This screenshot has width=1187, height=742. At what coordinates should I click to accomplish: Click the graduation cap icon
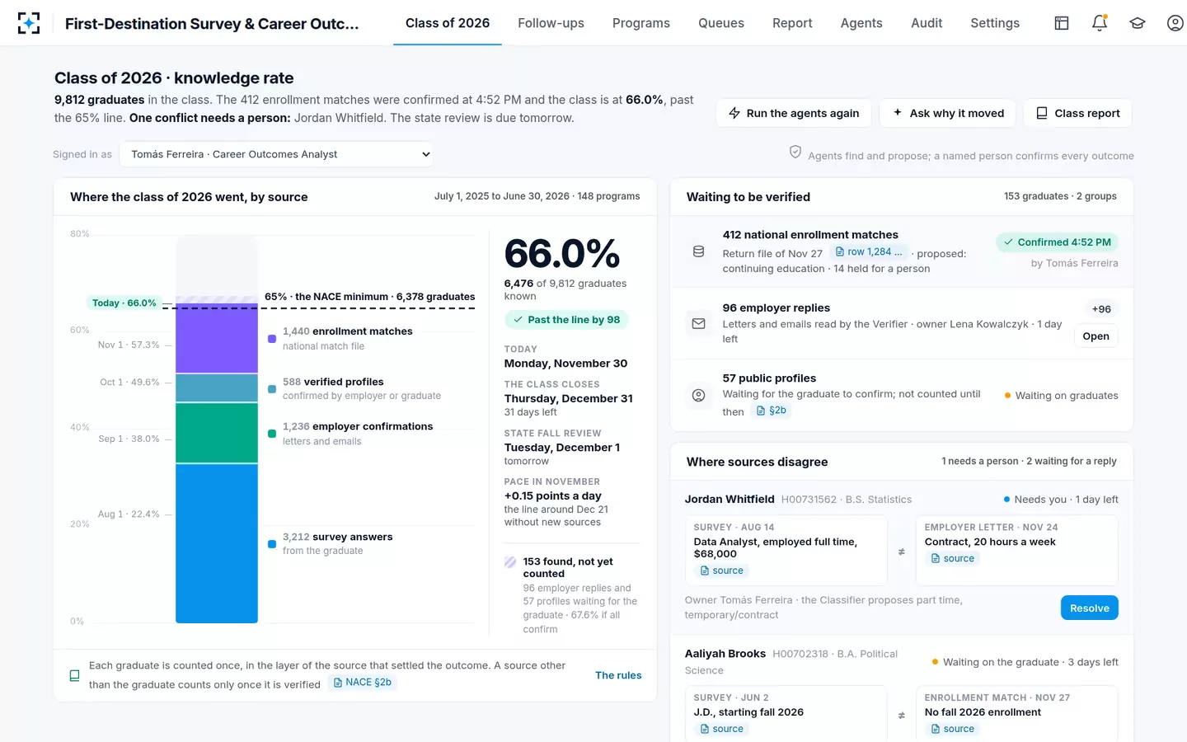[1138, 23]
